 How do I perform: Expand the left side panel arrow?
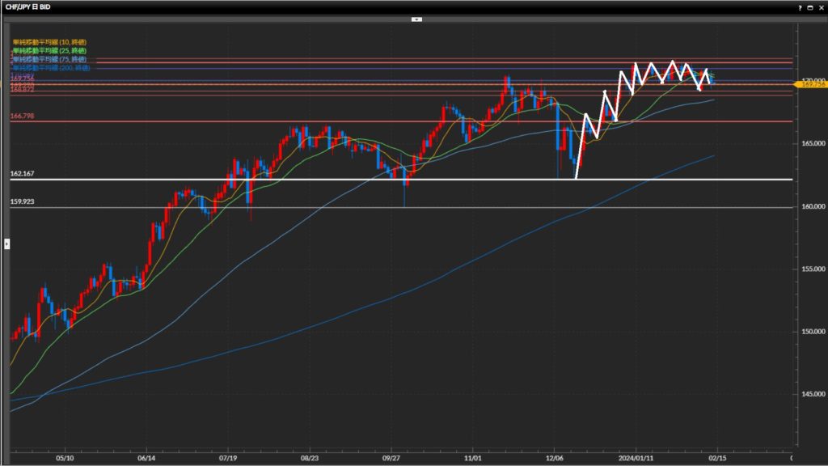(6, 243)
